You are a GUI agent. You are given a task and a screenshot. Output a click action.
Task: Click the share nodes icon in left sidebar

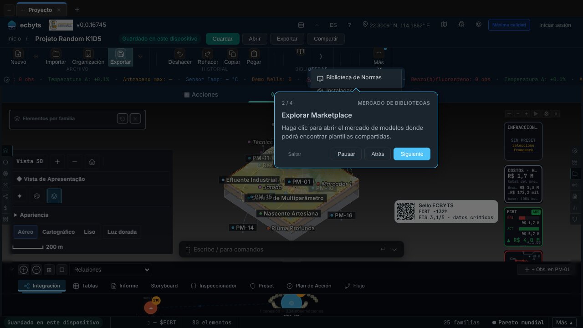(5, 196)
